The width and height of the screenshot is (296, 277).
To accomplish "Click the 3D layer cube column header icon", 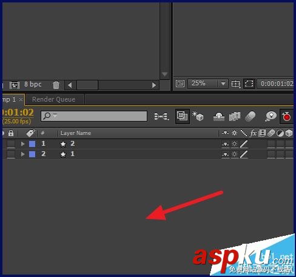I will 289,133.
